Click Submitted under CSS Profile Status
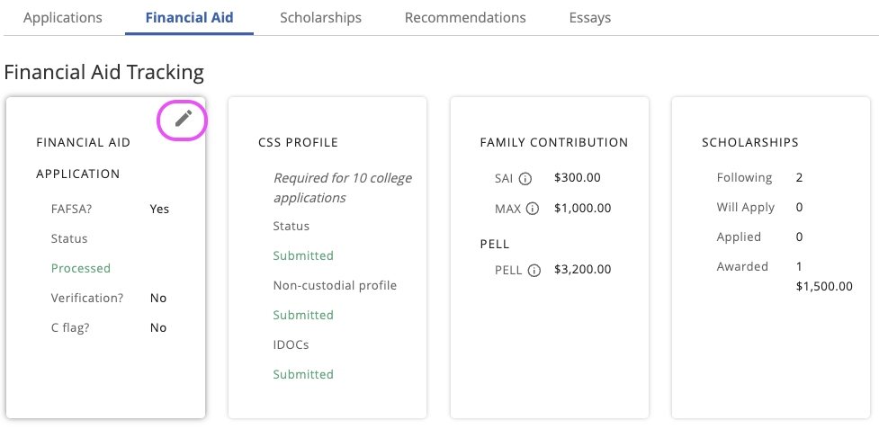 303,255
